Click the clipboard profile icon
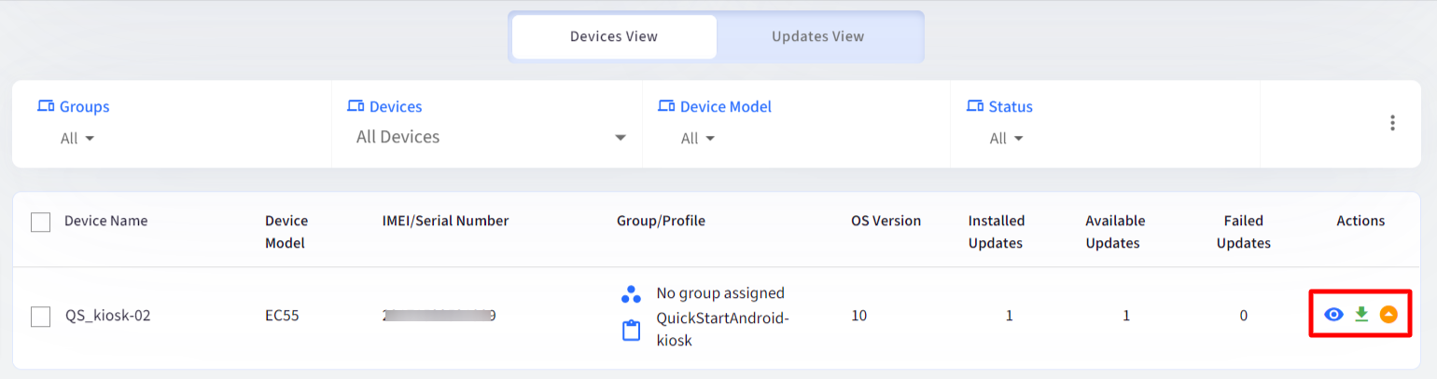The width and height of the screenshot is (1437, 379). pyautogui.click(x=631, y=330)
